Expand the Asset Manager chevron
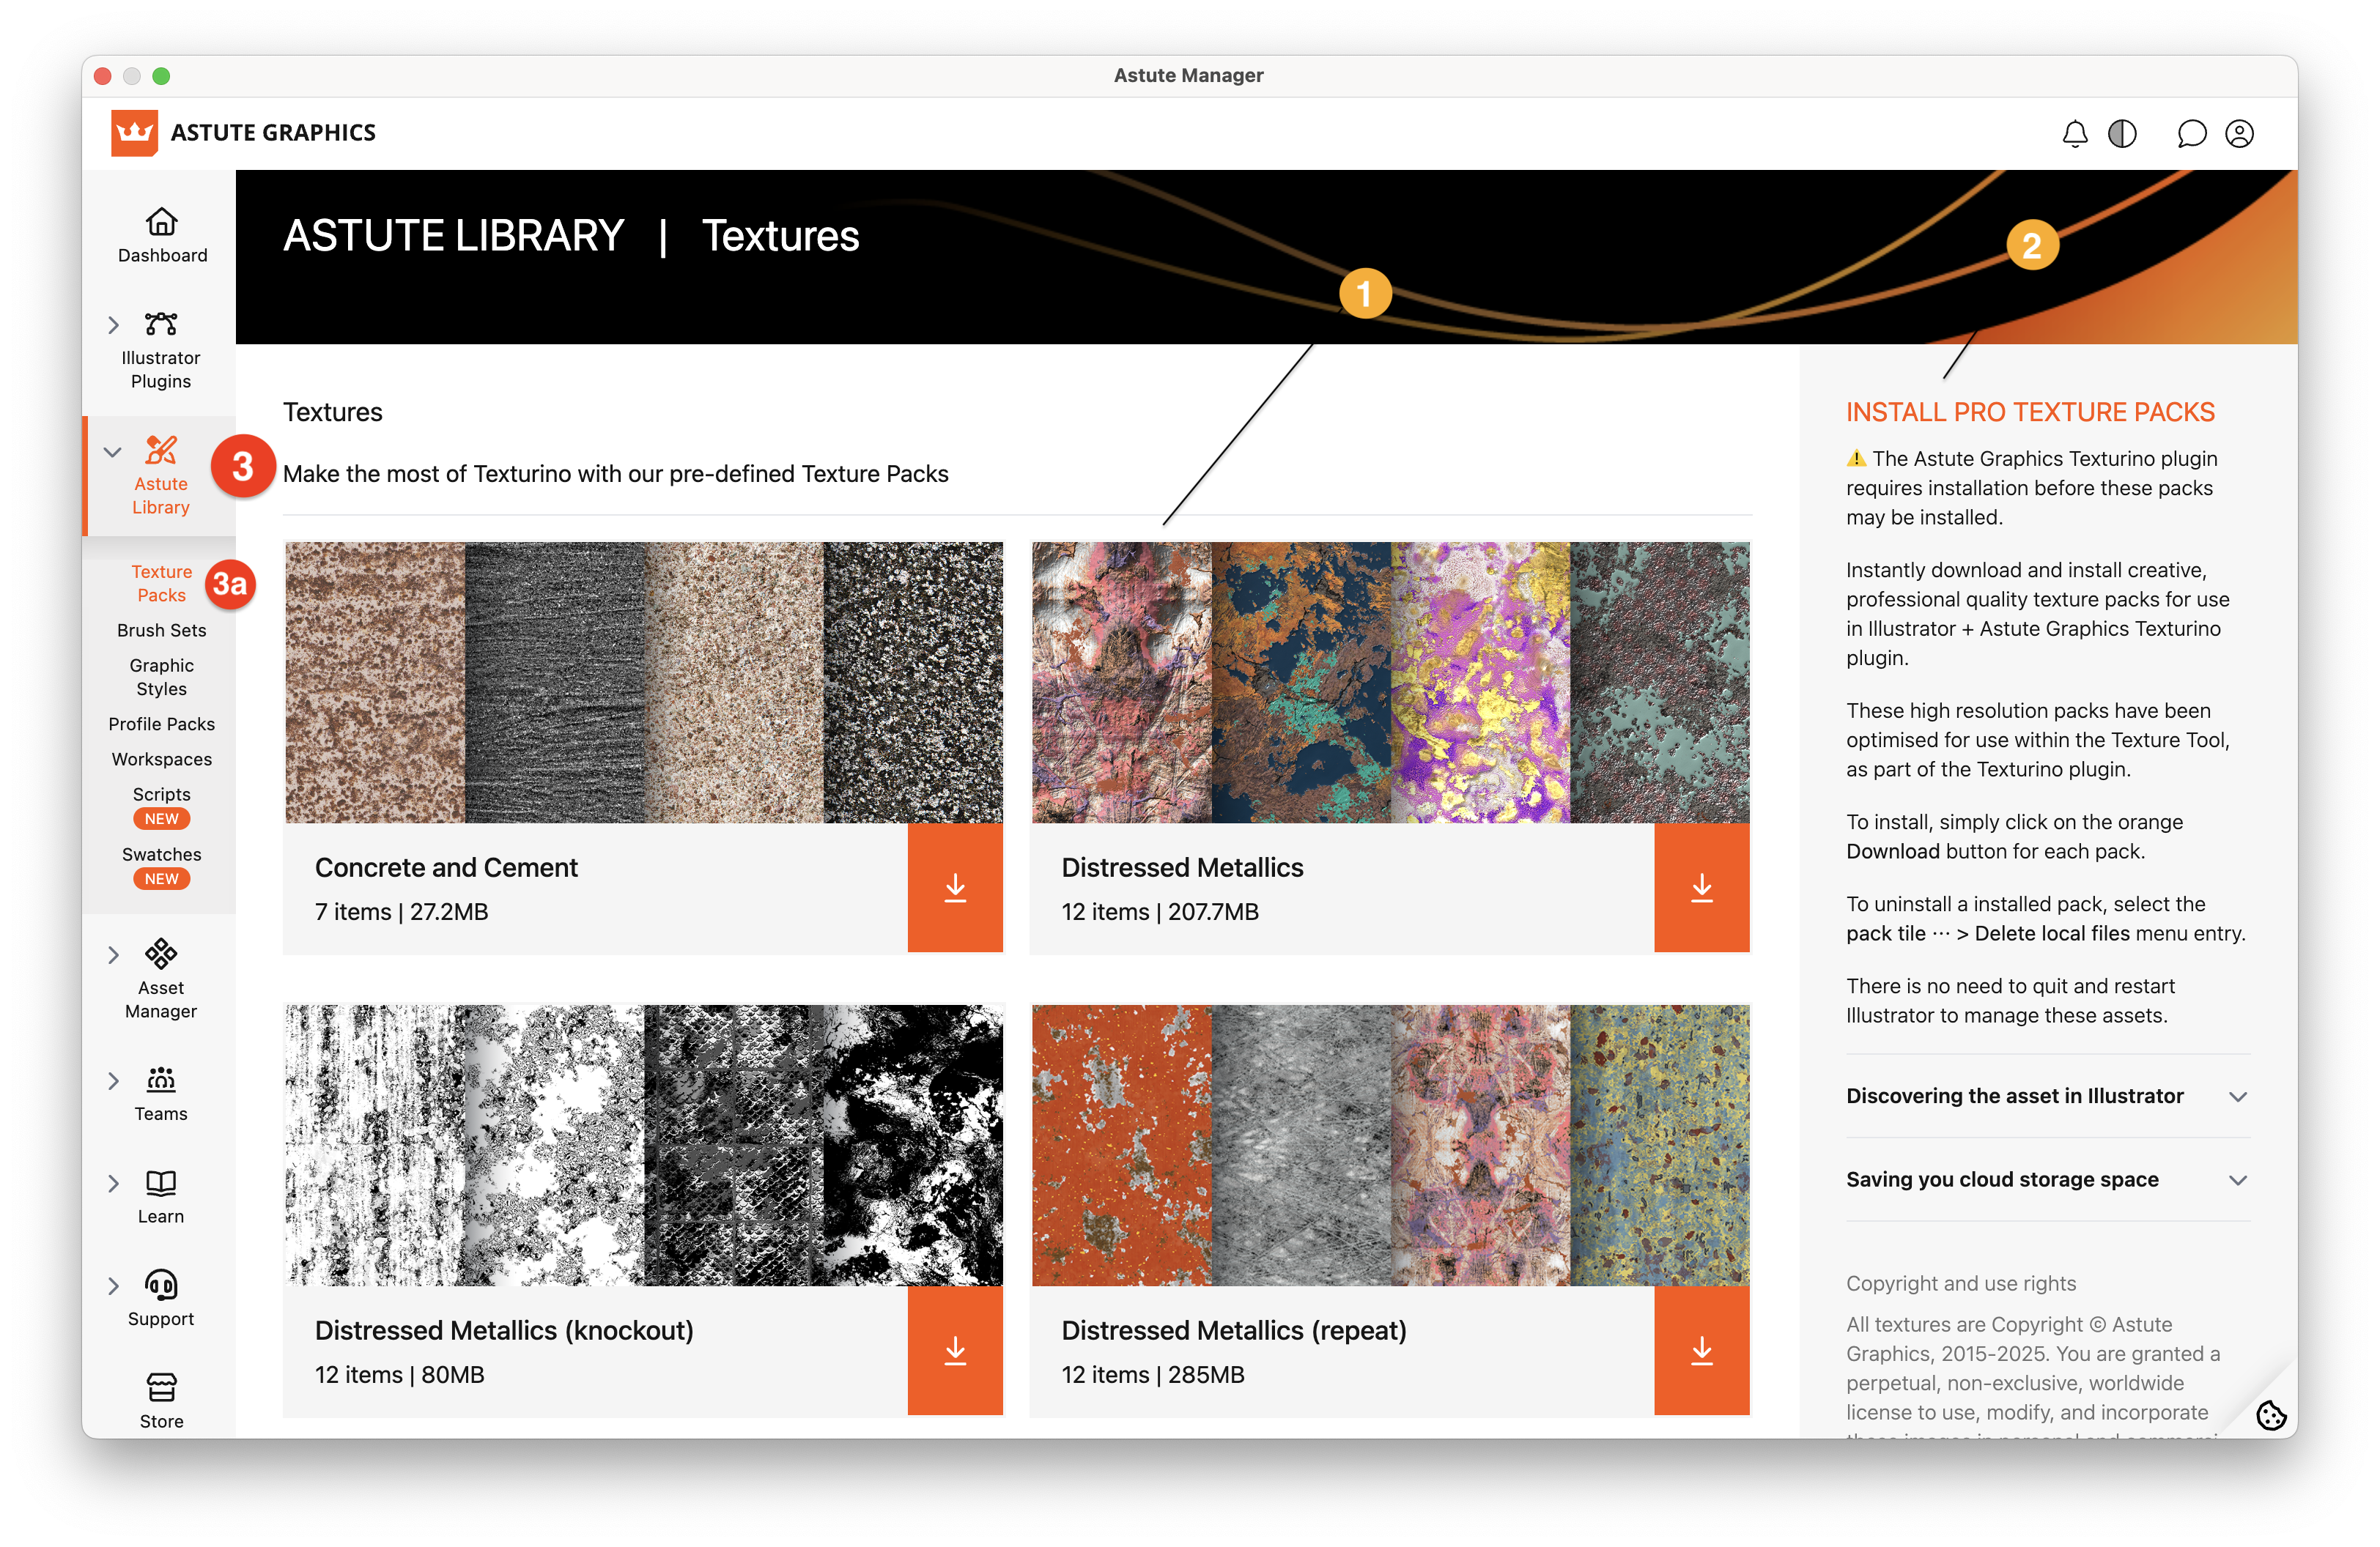 (113, 955)
